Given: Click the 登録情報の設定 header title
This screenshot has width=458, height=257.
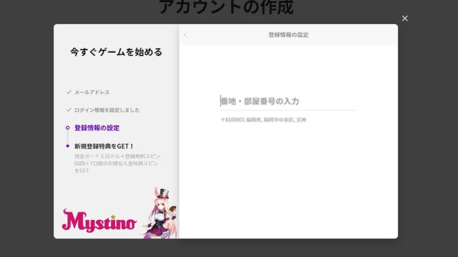Looking at the screenshot, I should point(289,35).
